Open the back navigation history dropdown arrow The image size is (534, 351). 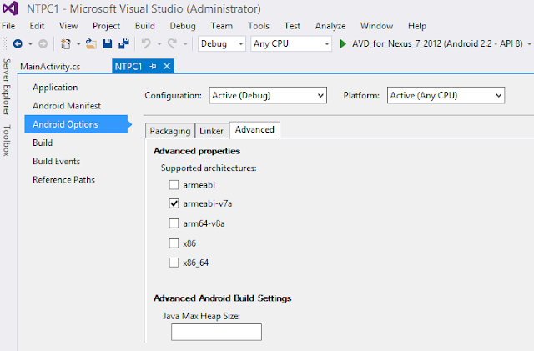click(30, 44)
